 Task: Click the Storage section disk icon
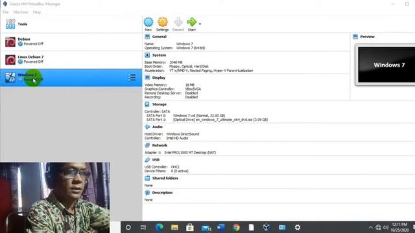point(147,104)
